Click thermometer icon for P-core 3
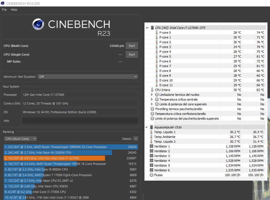270x200 pixels. tap(157, 47)
